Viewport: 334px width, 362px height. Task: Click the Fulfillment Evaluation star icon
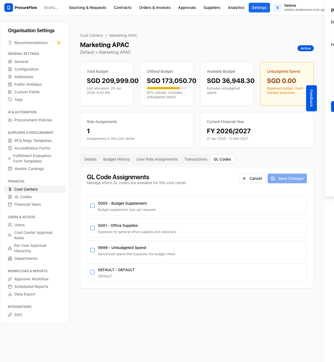[9, 158]
